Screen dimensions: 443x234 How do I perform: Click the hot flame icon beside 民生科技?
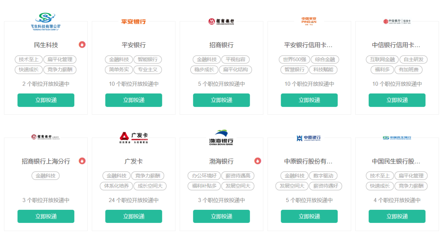pos(82,45)
